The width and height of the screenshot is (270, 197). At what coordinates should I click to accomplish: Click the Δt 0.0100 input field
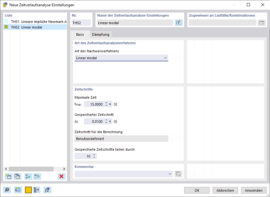click(x=94, y=122)
